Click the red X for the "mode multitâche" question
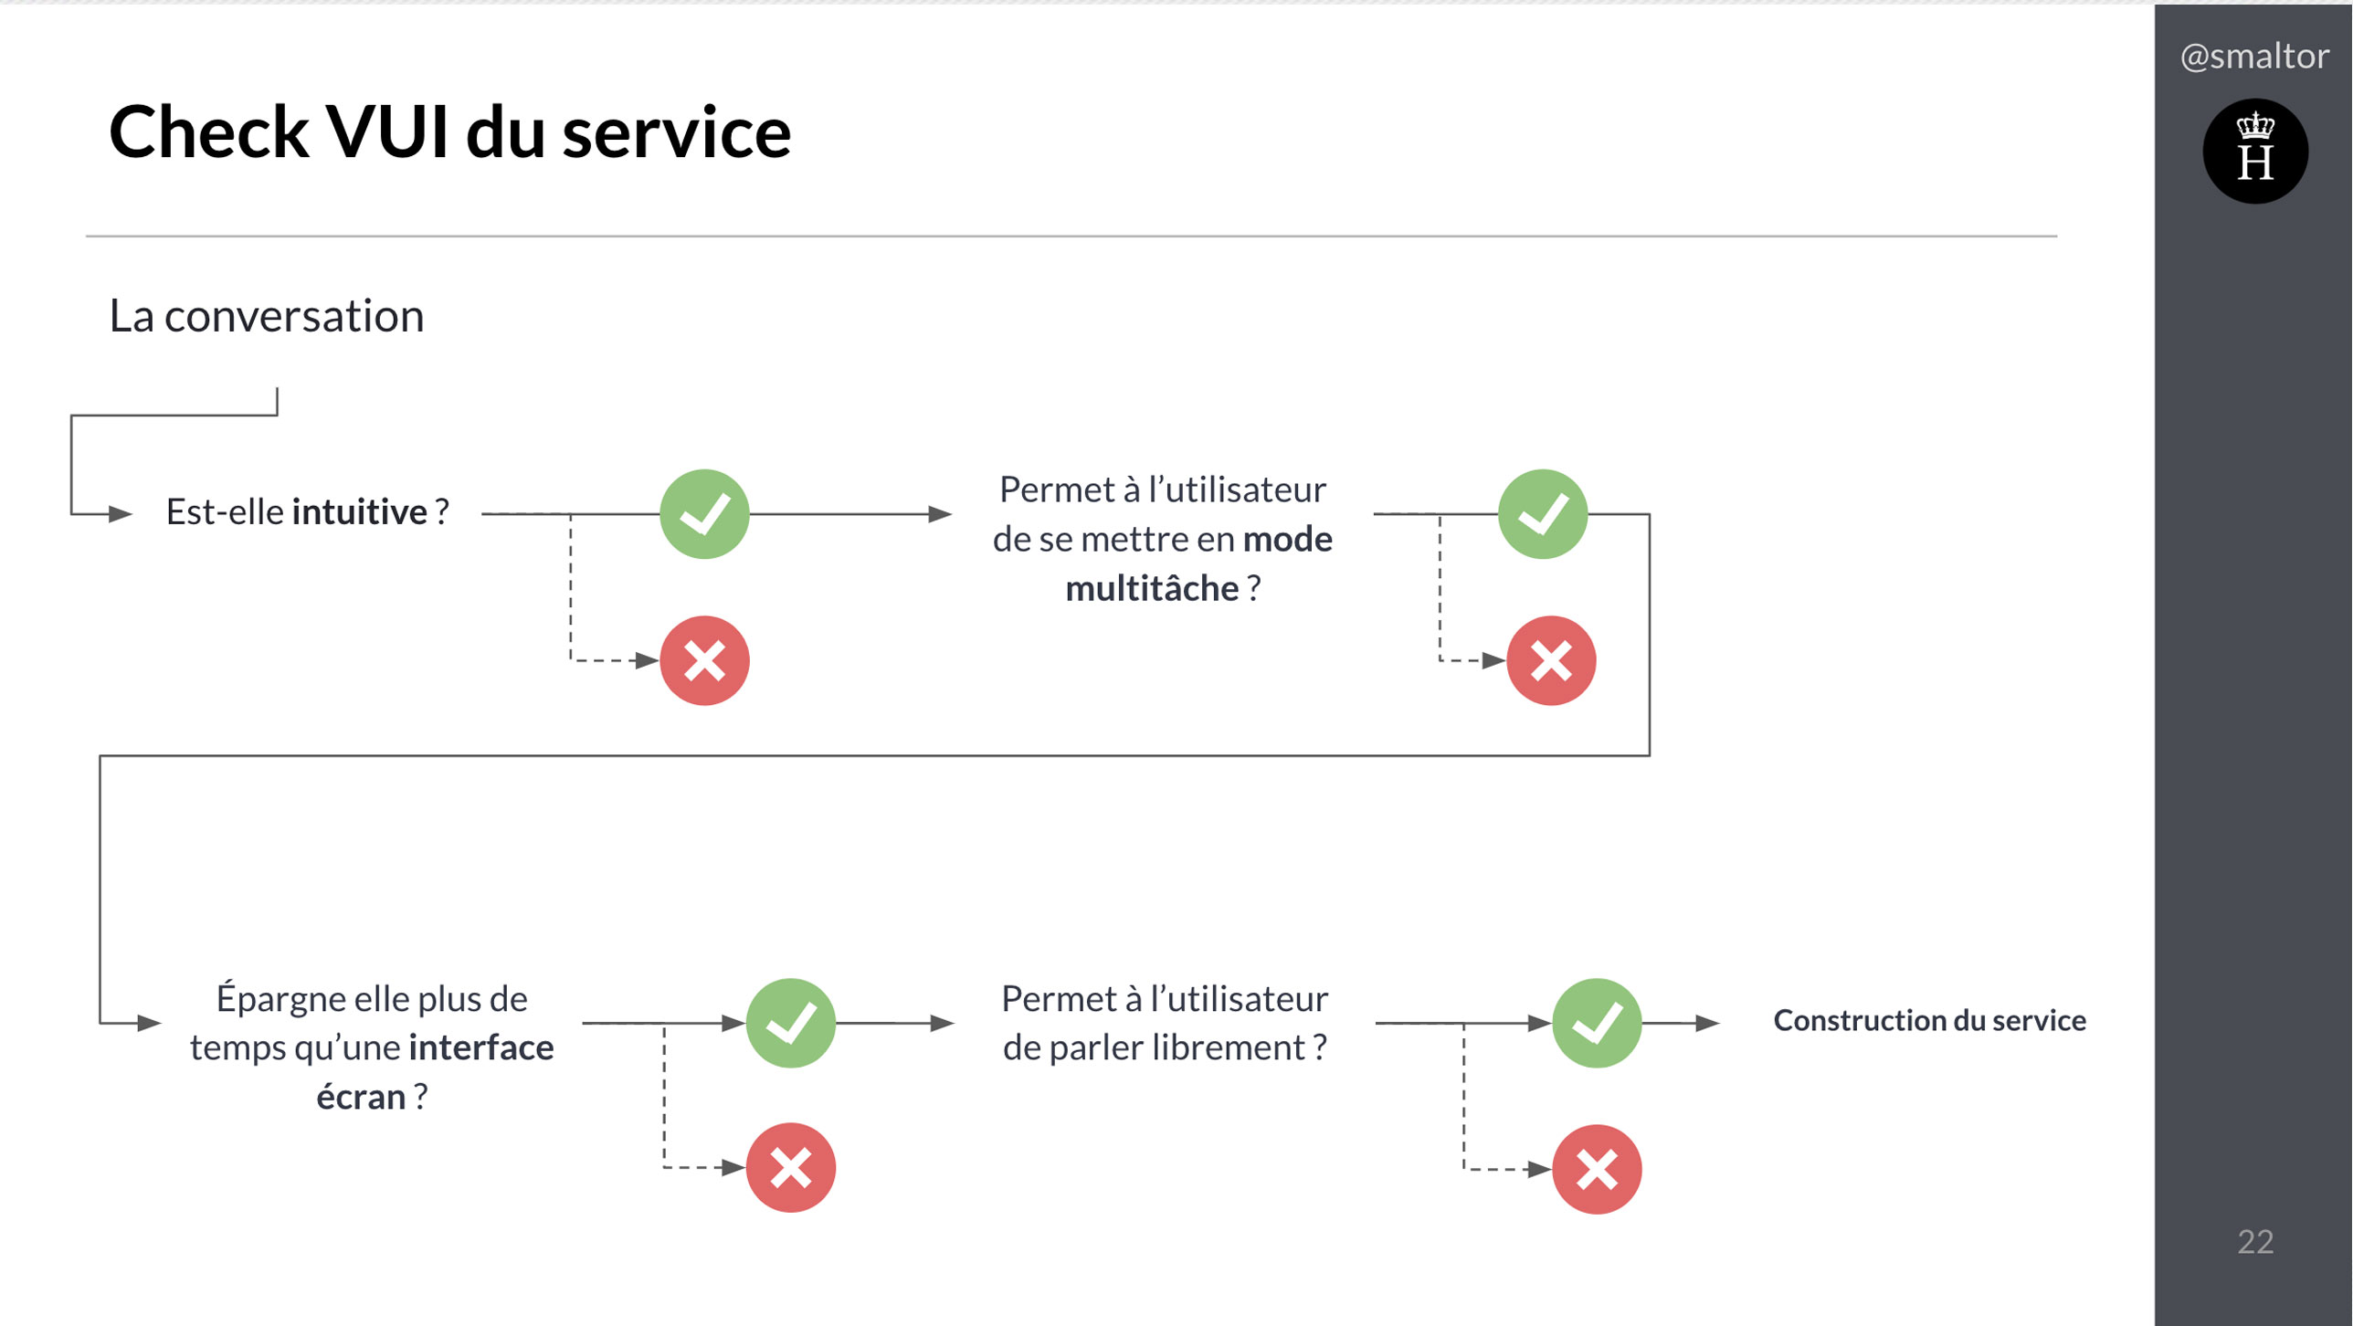2353x1326 pixels. coord(1551,660)
